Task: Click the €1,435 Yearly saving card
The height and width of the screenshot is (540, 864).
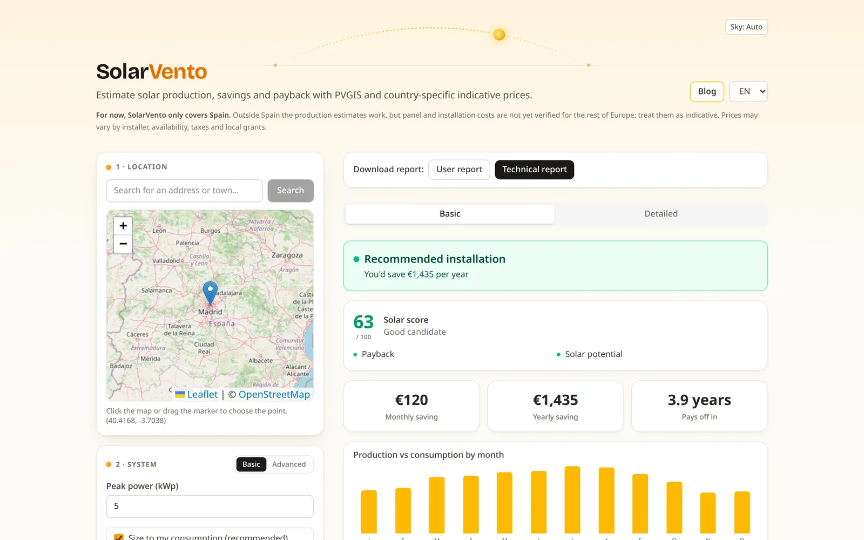Action: 556,407
